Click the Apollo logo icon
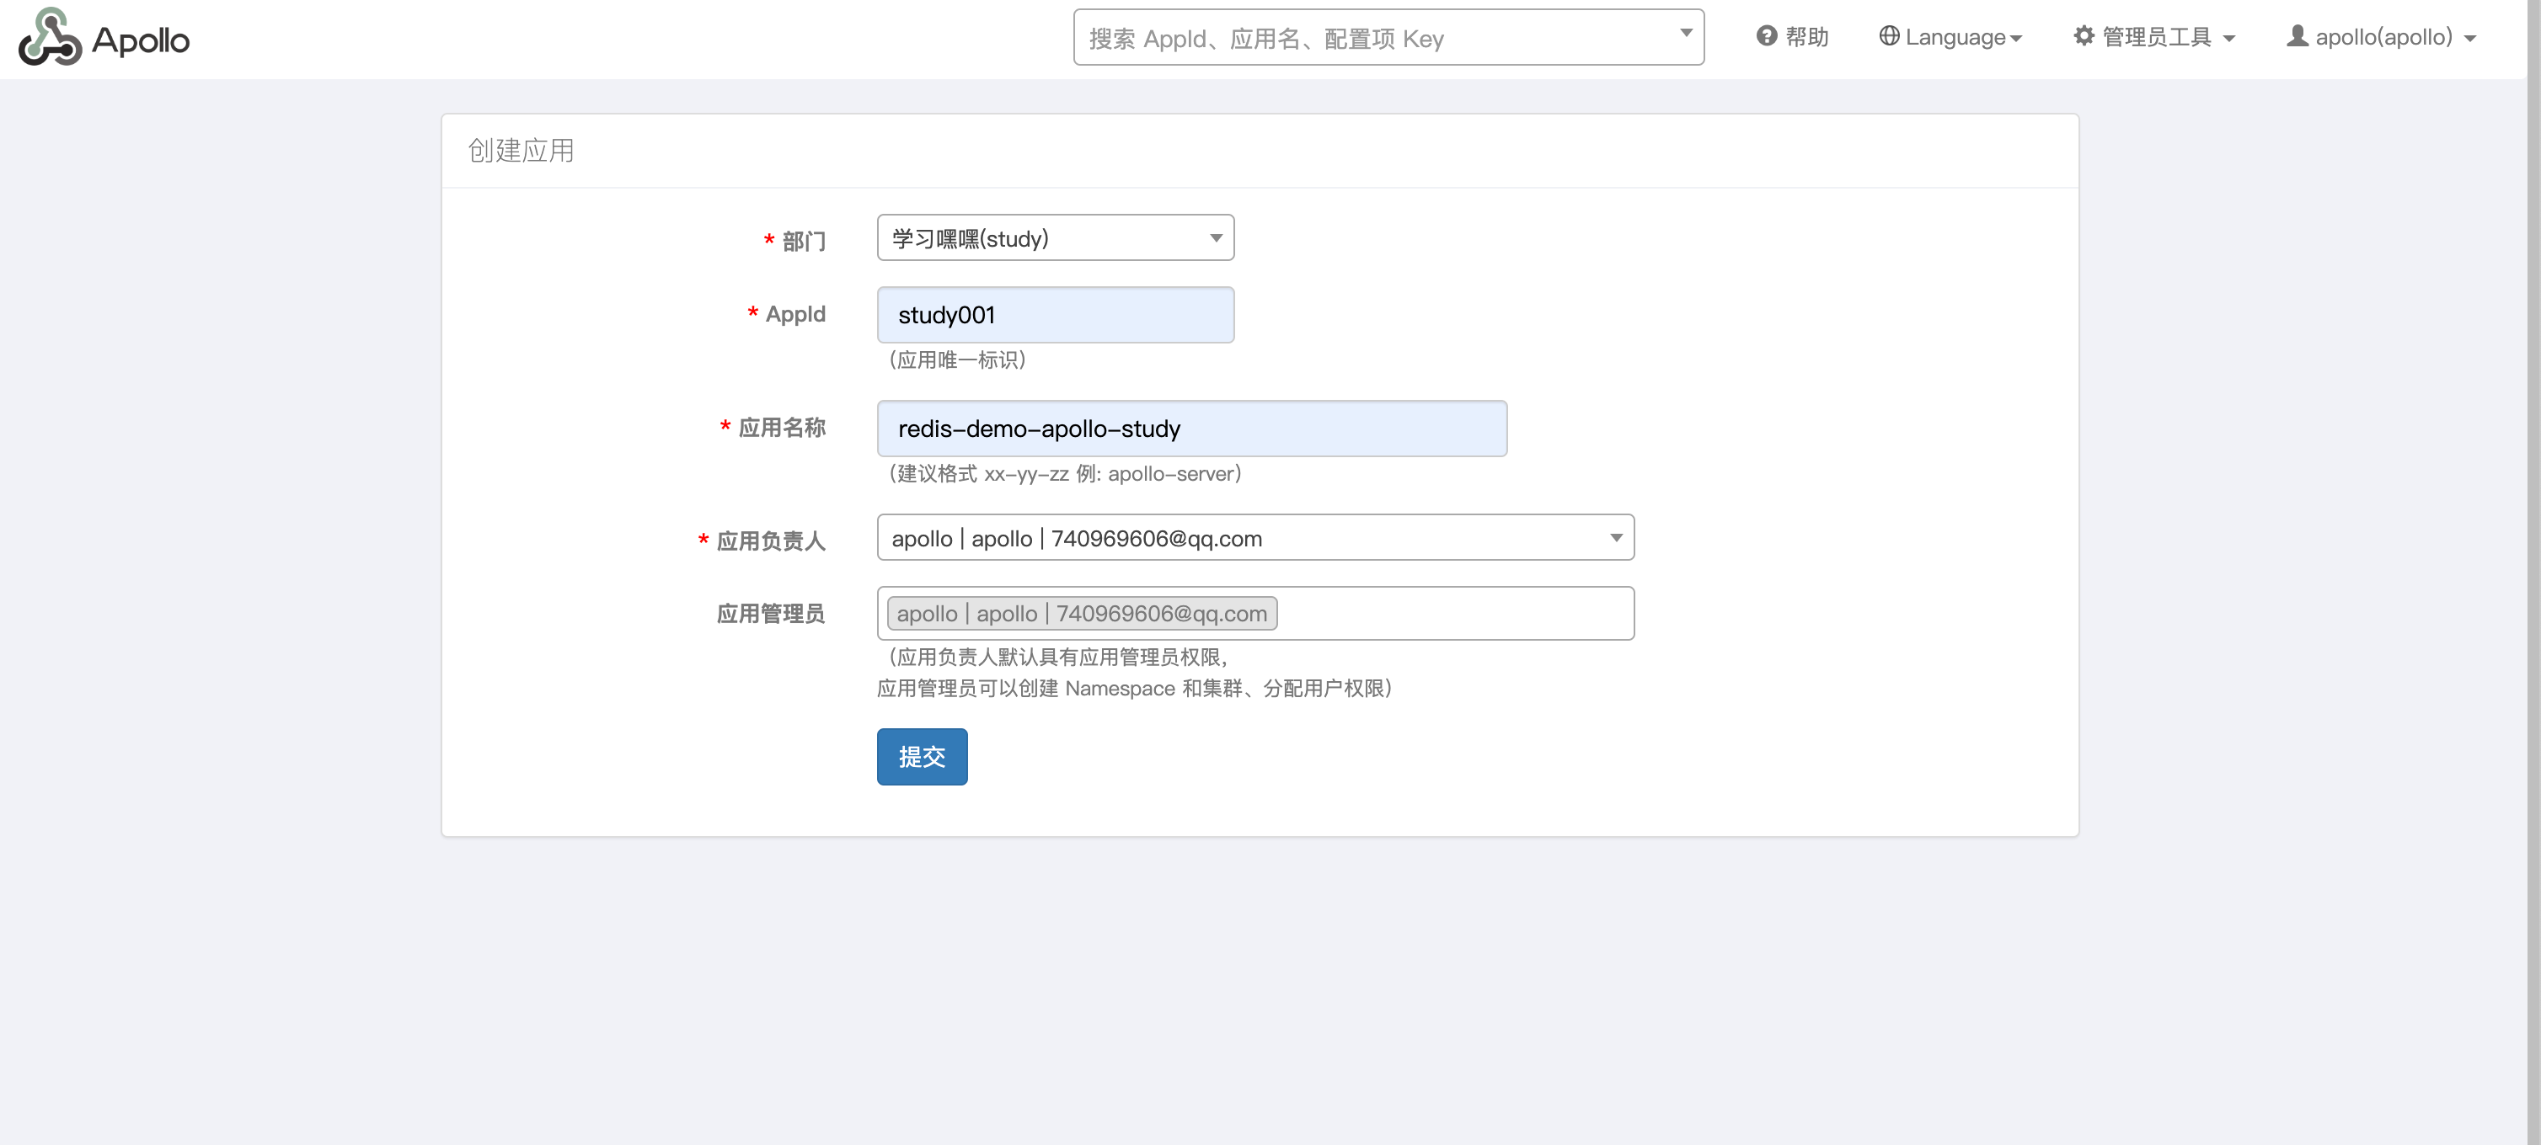The width and height of the screenshot is (2541, 1145). tap(50, 37)
